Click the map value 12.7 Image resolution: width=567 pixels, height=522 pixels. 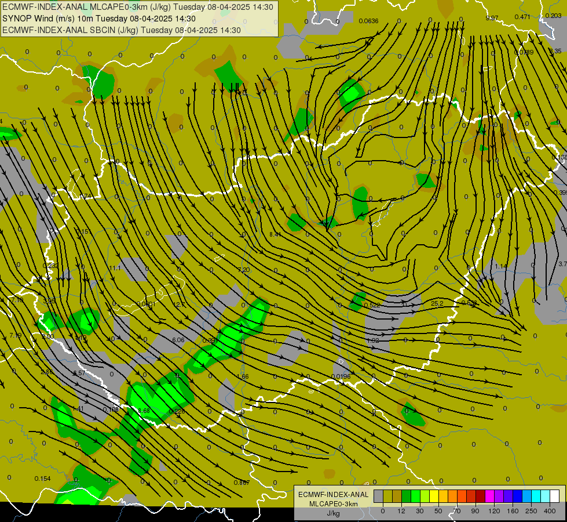[x=179, y=304]
